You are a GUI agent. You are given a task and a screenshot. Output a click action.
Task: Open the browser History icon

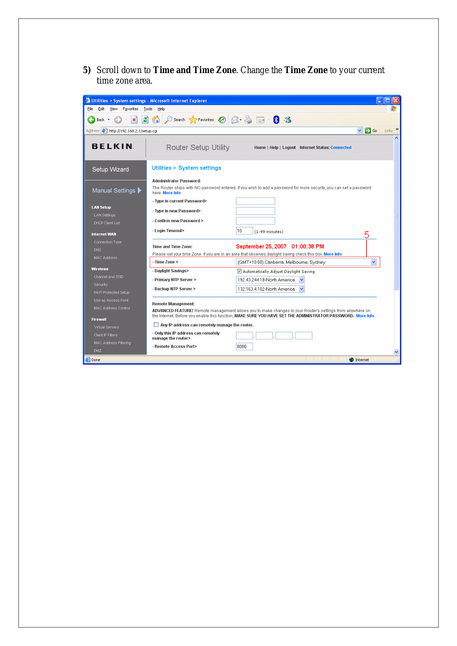222,120
